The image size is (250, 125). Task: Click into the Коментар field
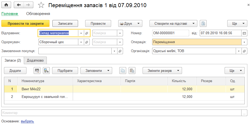[122, 113]
